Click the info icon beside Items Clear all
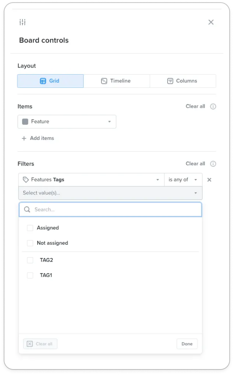Viewport: 234px width, 375px height. point(213,106)
